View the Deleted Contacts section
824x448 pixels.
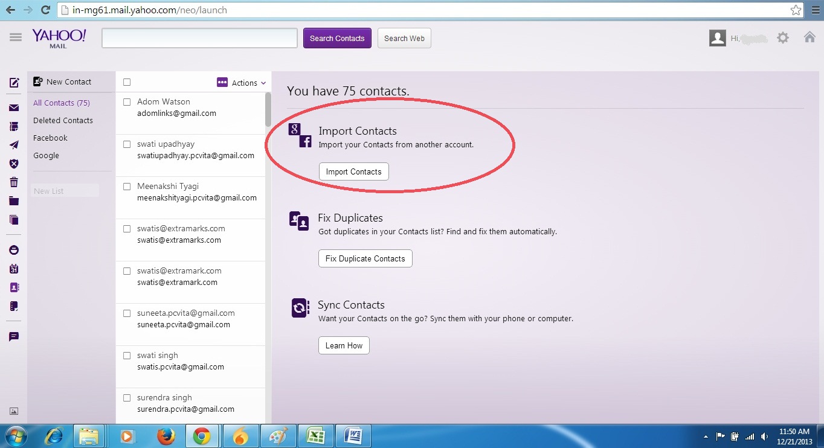[63, 120]
